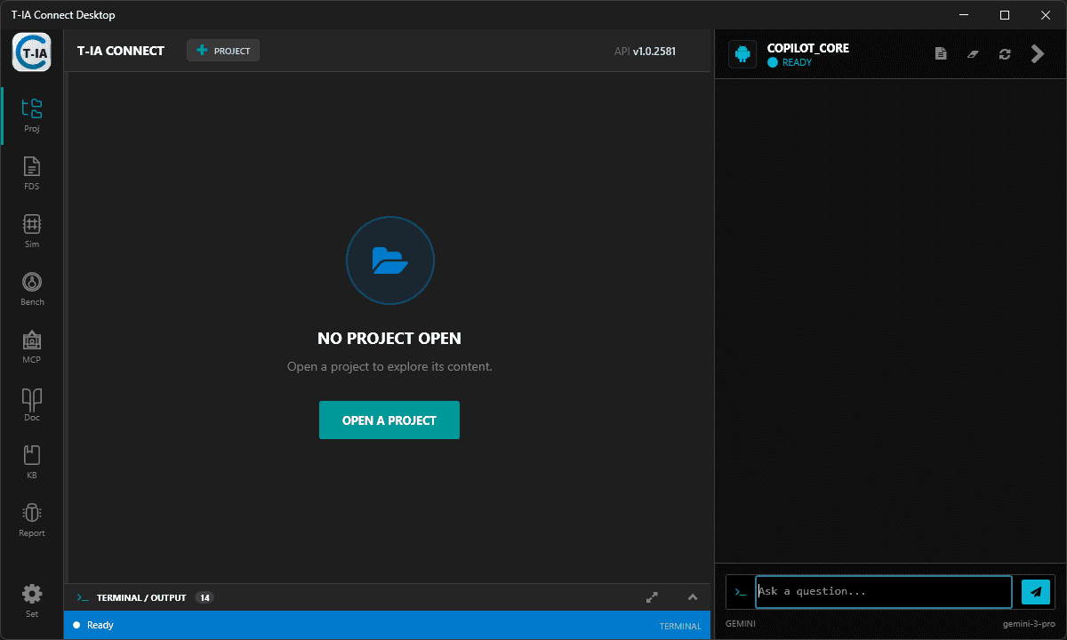The height and width of the screenshot is (640, 1067).
Task: View the Copilot log document icon
Action: (x=941, y=53)
